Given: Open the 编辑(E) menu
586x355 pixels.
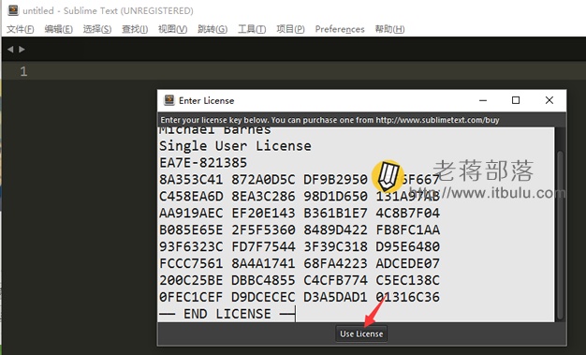Looking at the screenshot, I should click(58, 29).
